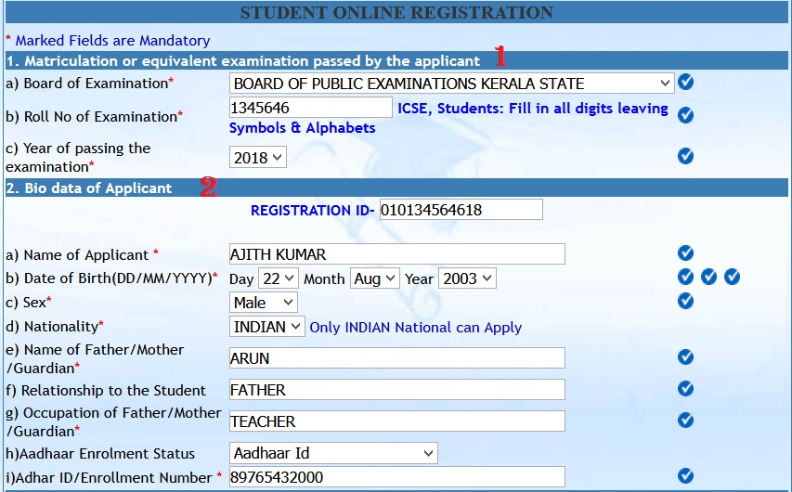
Task: Open the birth Day dropdown showing 22
Action: (x=279, y=278)
